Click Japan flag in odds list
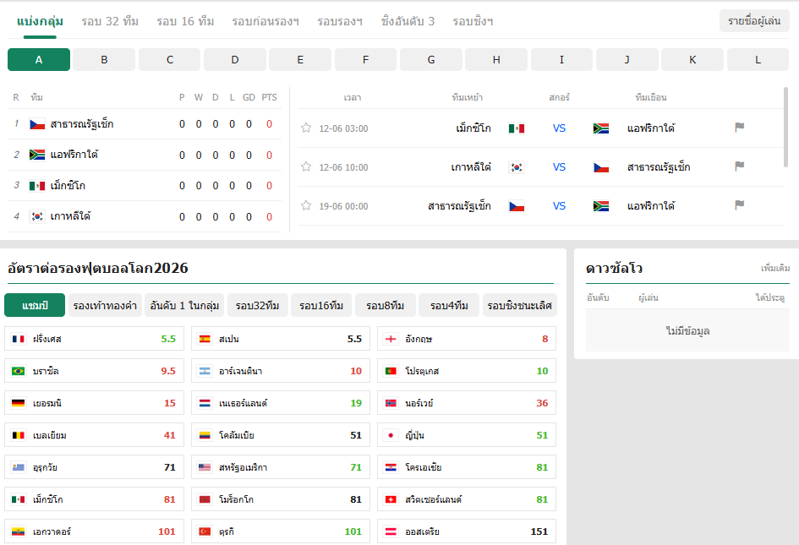The width and height of the screenshot is (799, 545). coord(391,435)
